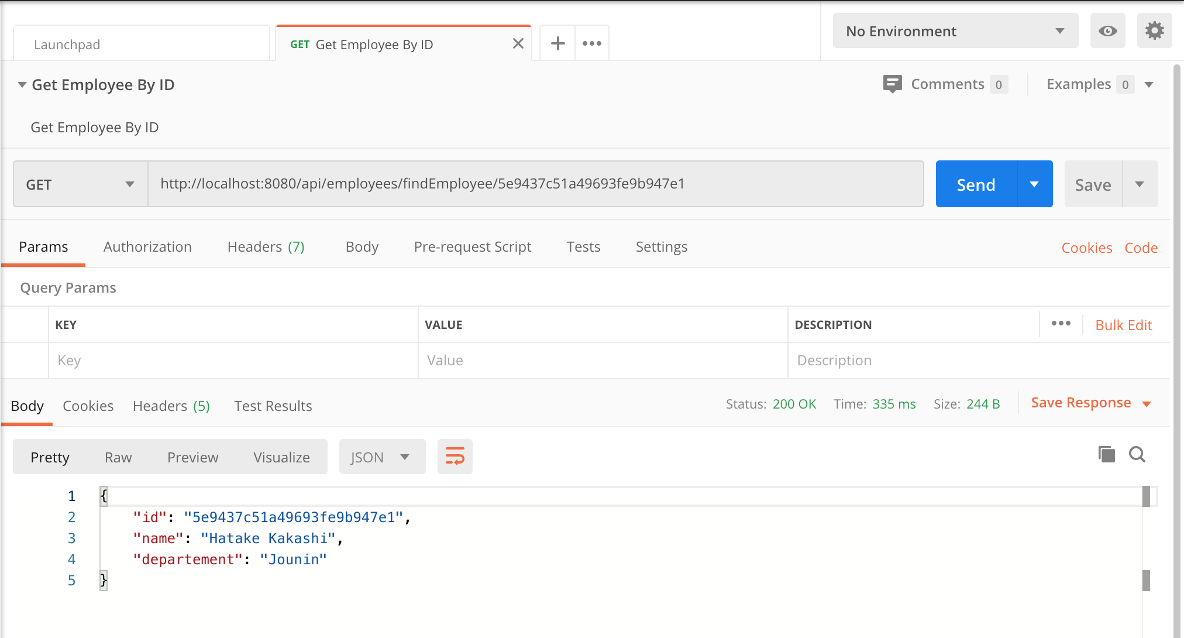
Task: Open query params column options ellipsis
Action: click(1061, 324)
